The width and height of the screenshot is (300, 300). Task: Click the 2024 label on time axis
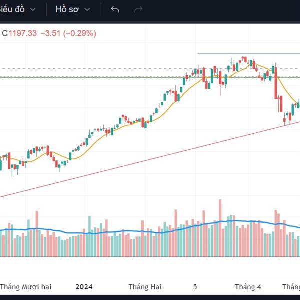[x=84, y=287]
